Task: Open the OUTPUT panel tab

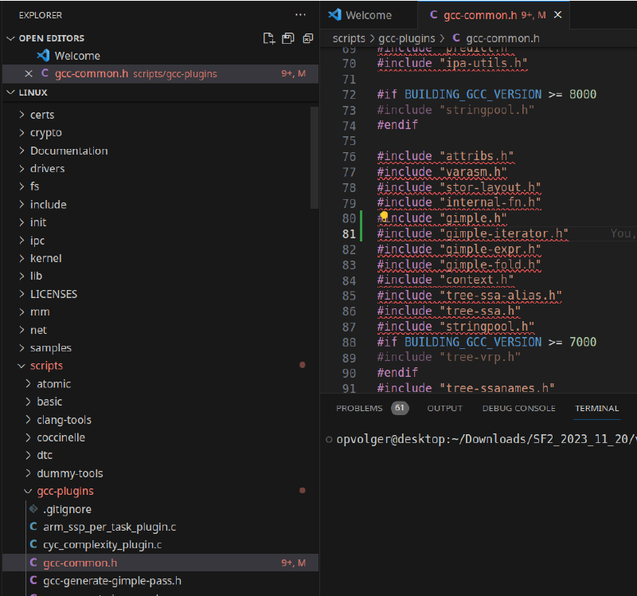Action: [444, 408]
